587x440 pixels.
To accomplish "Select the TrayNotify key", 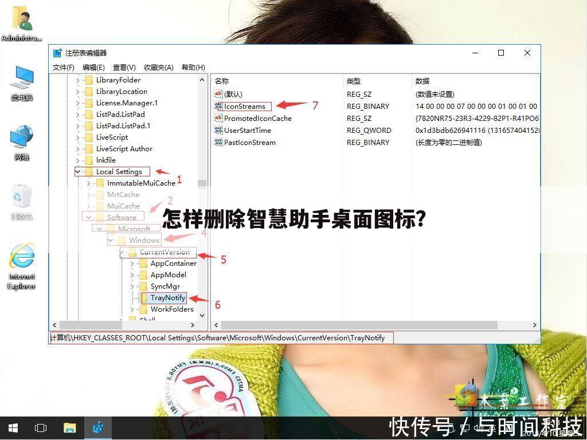I will pos(168,298).
